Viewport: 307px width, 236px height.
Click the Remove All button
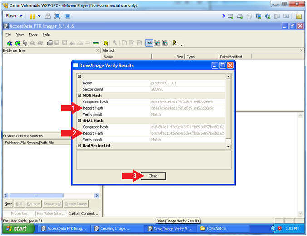[53, 204]
